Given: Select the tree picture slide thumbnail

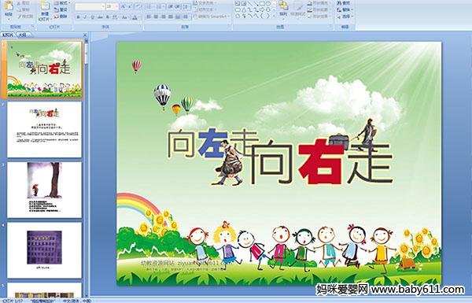Looking at the screenshot, I should 45,190.
